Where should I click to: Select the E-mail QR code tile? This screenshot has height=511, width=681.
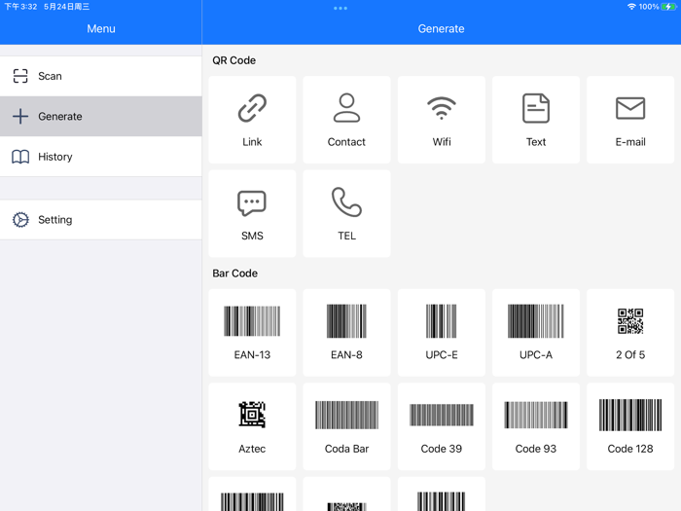click(x=630, y=120)
